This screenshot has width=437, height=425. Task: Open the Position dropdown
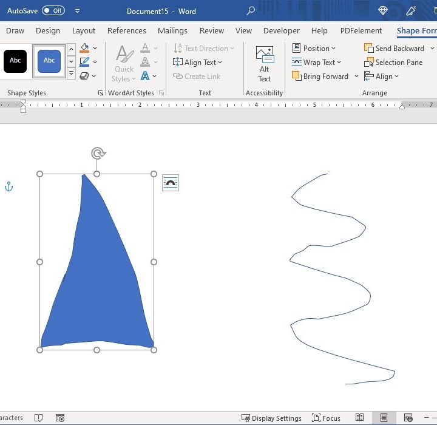coord(314,48)
